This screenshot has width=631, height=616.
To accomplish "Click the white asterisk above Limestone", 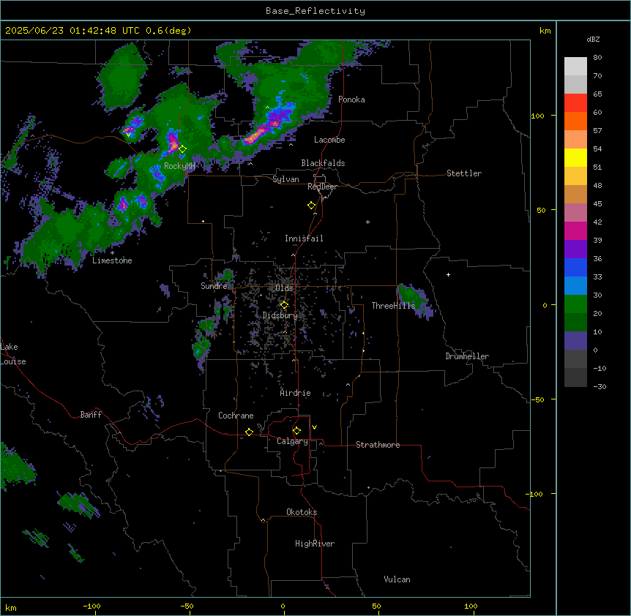I will pyautogui.click(x=112, y=253).
